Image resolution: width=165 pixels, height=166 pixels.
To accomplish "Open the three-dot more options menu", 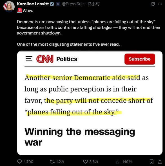I will coord(160,4).
